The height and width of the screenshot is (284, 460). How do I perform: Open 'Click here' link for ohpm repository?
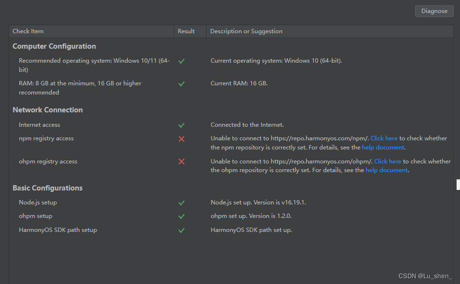[388, 161]
